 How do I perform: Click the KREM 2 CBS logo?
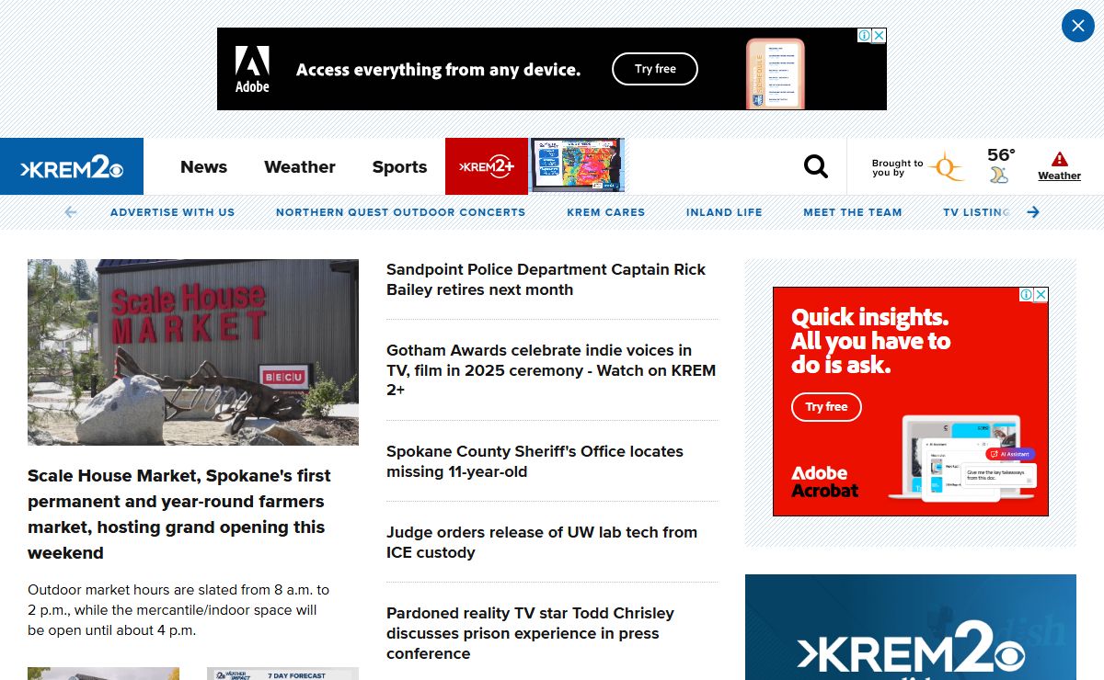(72, 166)
